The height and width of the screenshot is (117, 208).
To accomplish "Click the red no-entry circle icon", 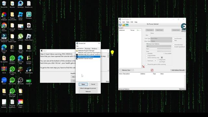I will [x=152, y=70].
